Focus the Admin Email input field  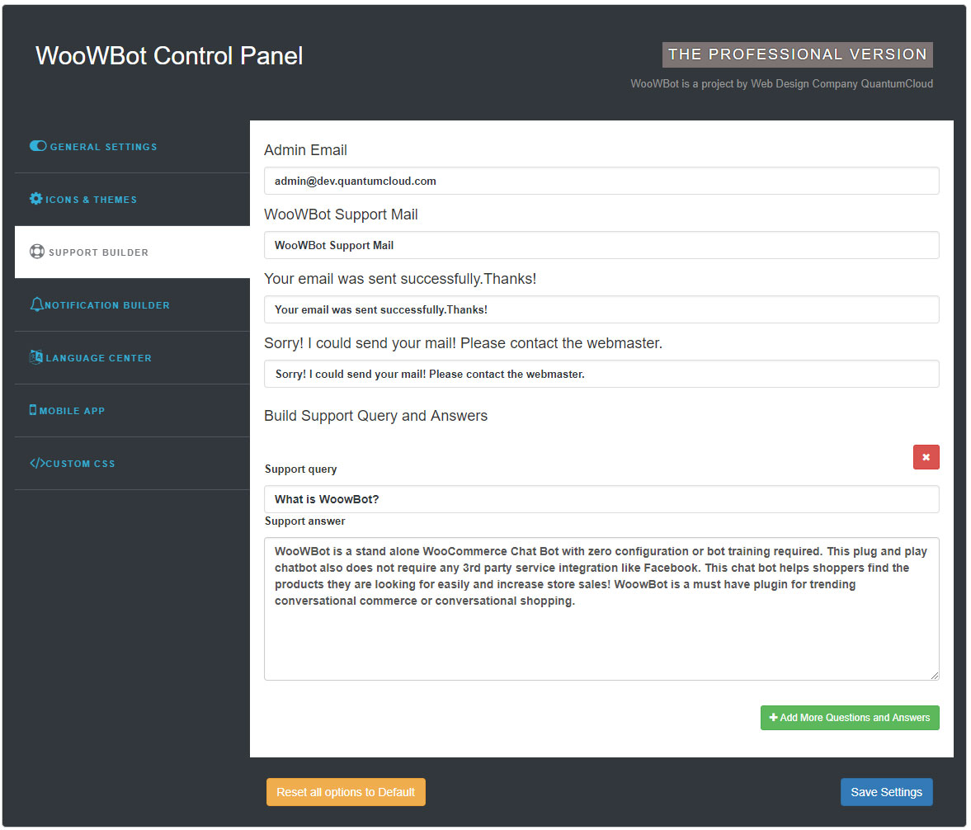[x=601, y=181]
